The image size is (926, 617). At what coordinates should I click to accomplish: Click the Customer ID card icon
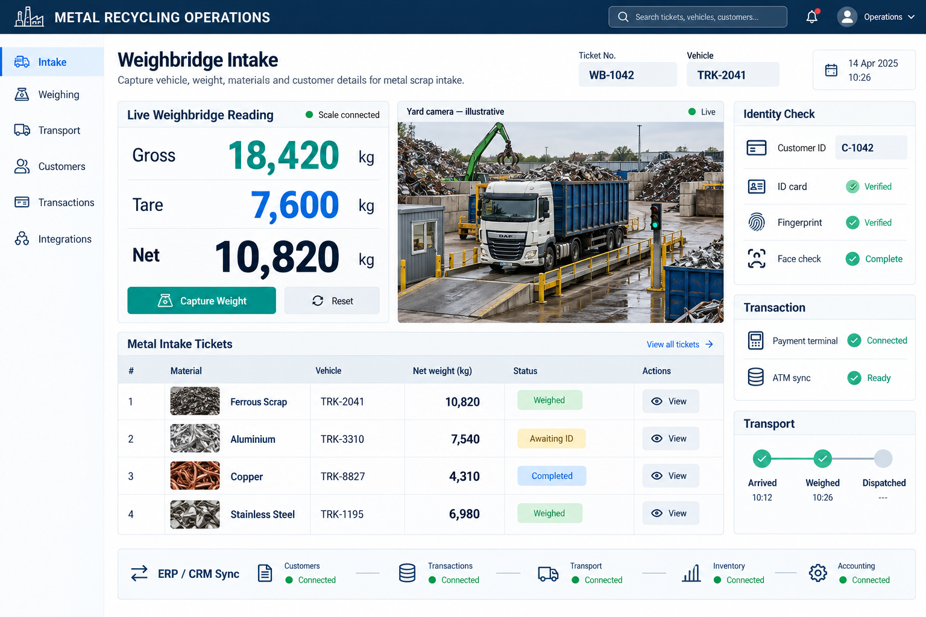(x=757, y=148)
